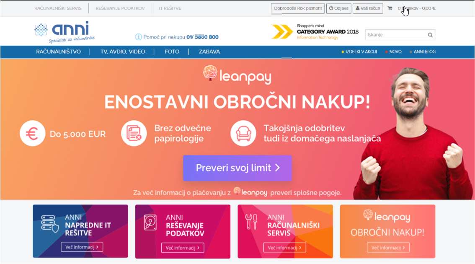Screen dimensions: 475x264
Task: Open the Računalništvo menu
Action: pyautogui.click(x=59, y=52)
